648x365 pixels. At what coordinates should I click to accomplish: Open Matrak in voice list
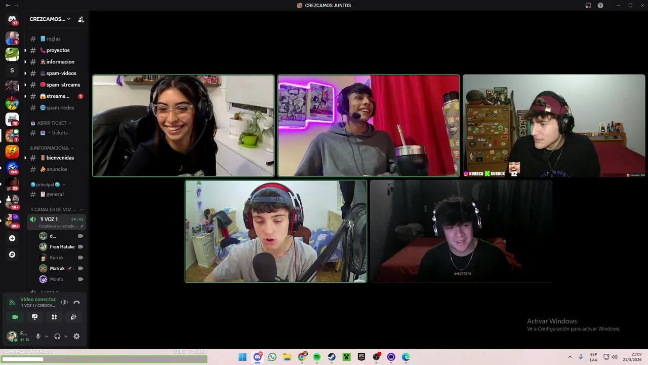(61, 268)
